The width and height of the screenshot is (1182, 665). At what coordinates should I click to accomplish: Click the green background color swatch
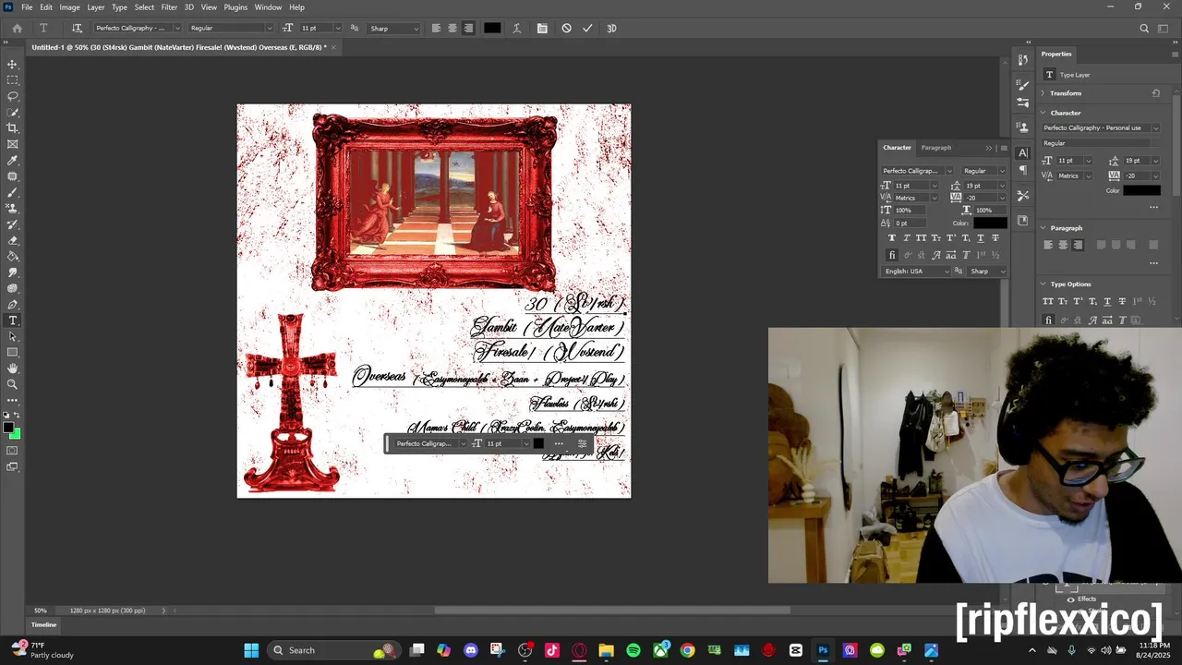click(x=16, y=433)
